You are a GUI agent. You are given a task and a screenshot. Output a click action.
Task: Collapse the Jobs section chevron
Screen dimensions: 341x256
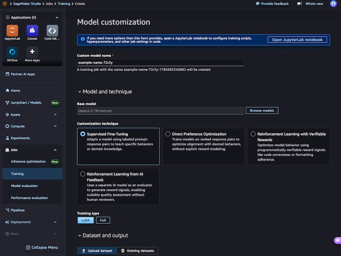55,150
